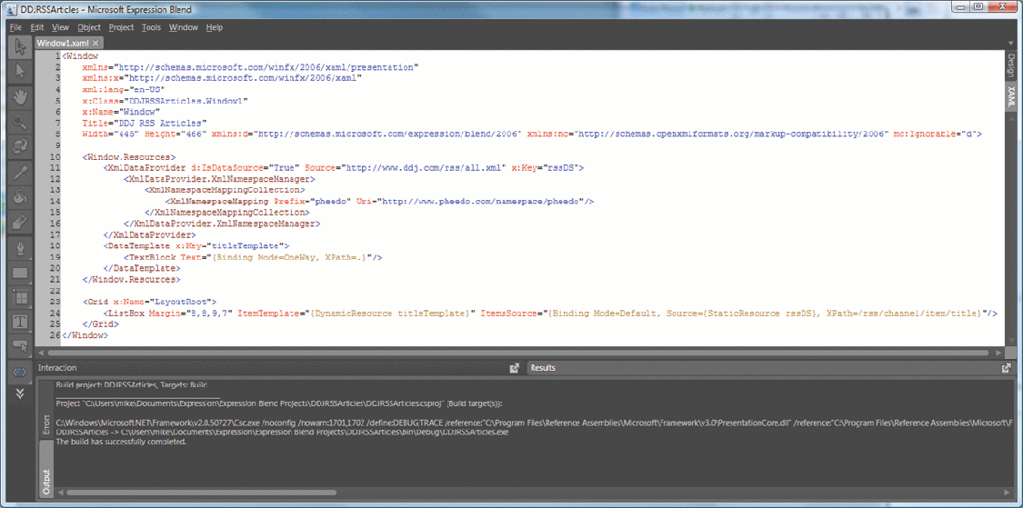The height and width of the screenshot is (508, 1023).
Task: Select the Pen tool
Action: coord(19,247)
